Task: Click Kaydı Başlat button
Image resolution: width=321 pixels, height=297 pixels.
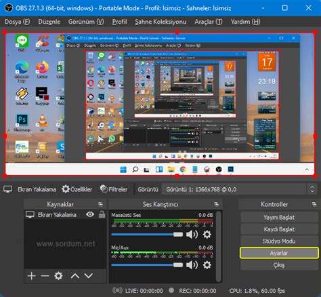Action: coord(279,229)
